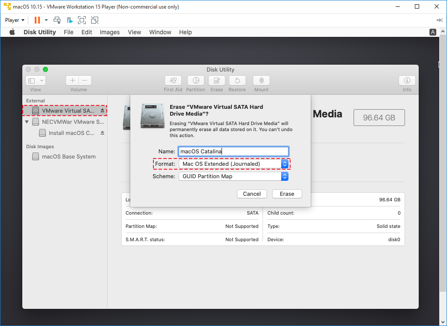Click the Mount icon in the toolbar
Screen dimensions: 447x326
pyautogui.click(x=261, y=83)
